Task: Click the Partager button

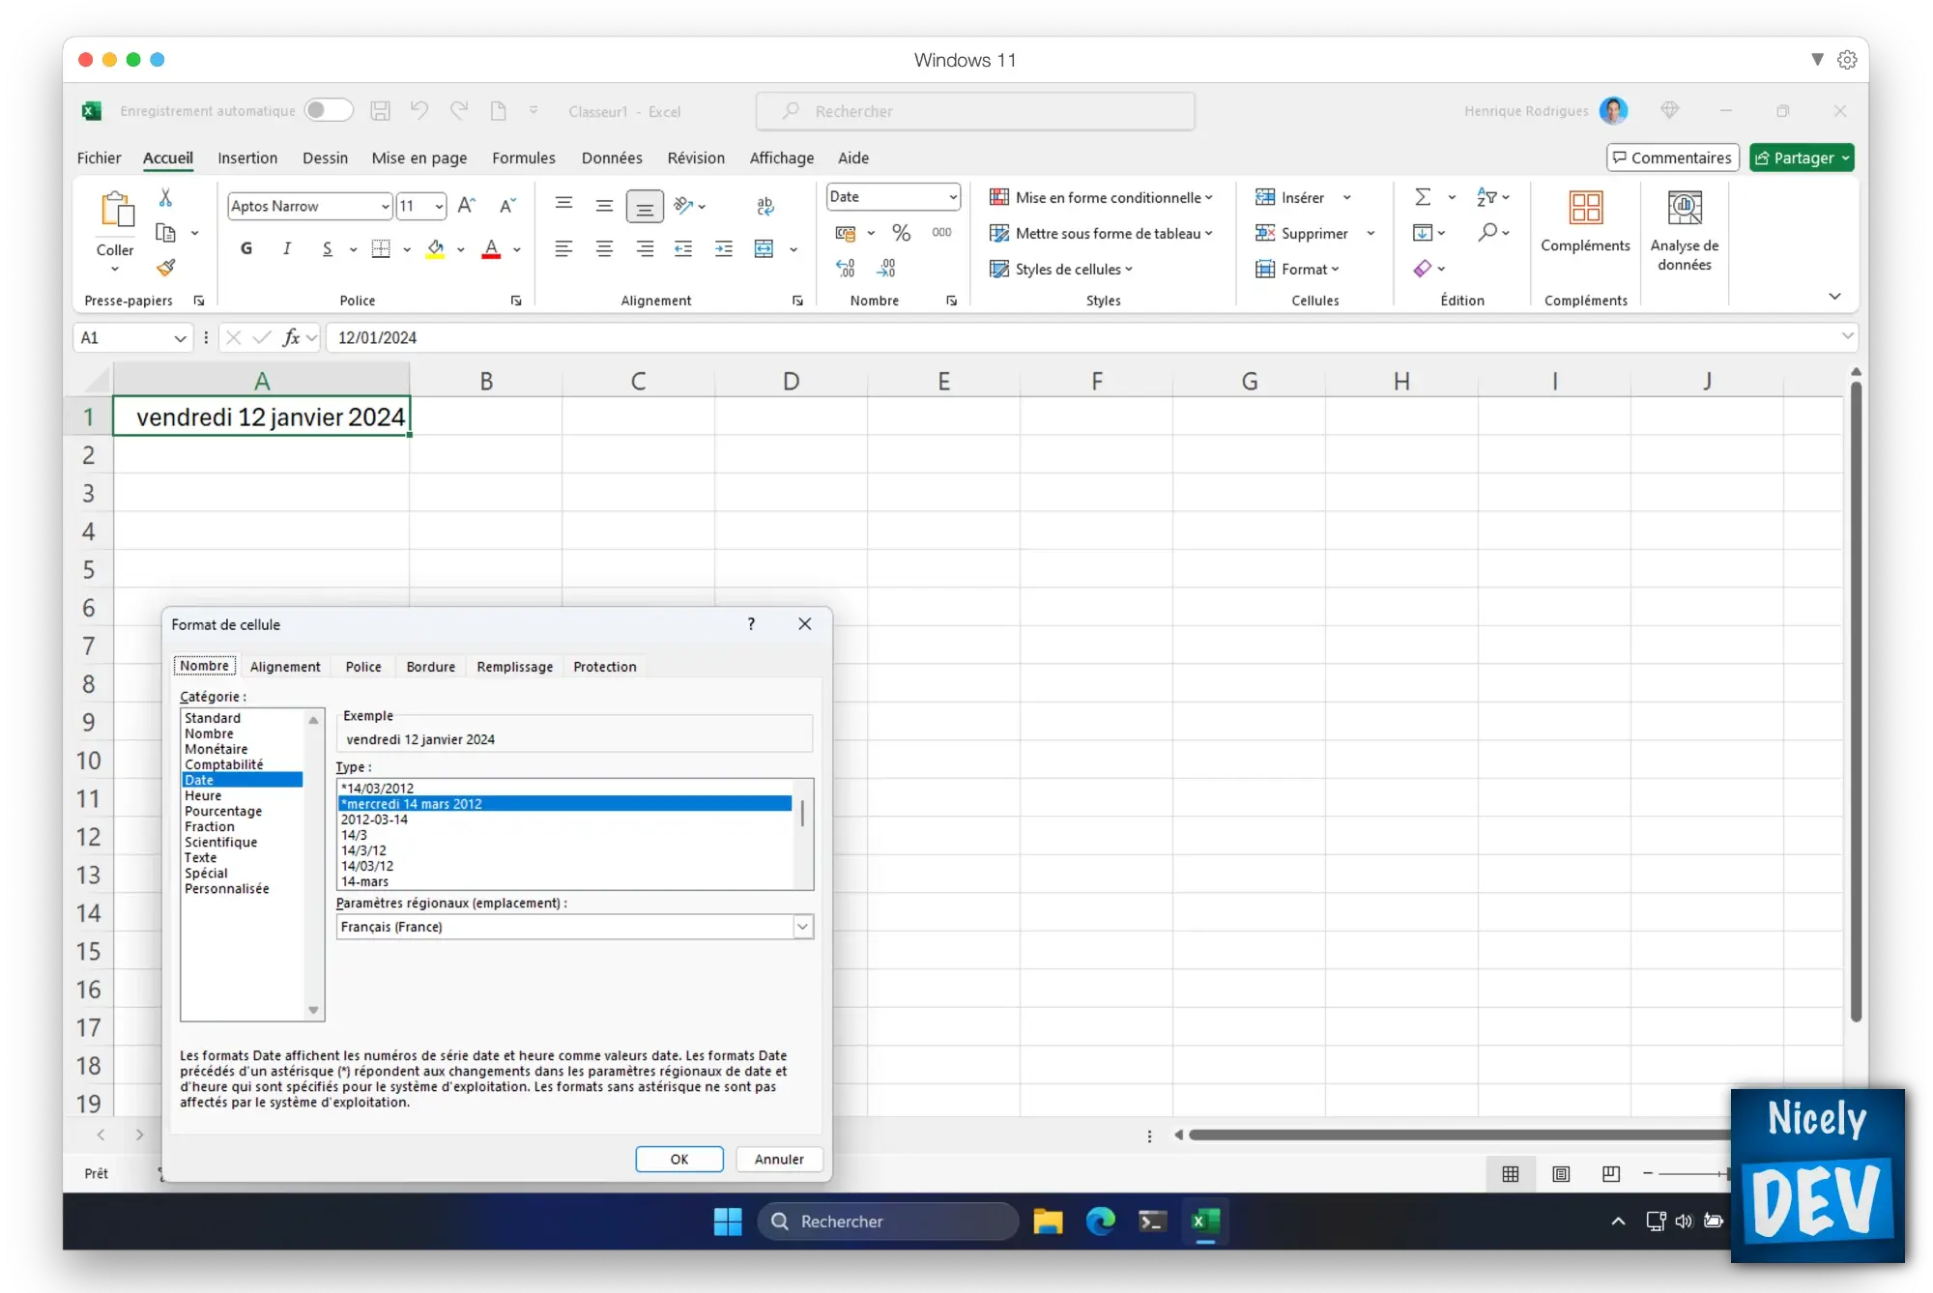Action: click(1802, 158)
